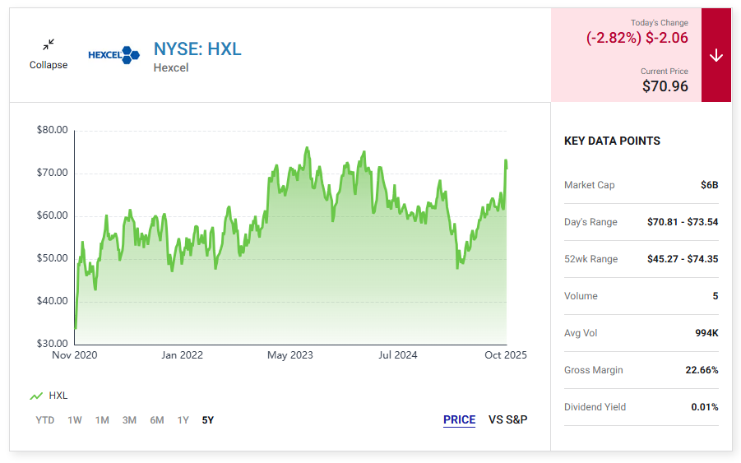The height and width of the screenshot is (463, 741).
Task: Select the 1W time range
Action: (x=75, y=420)
